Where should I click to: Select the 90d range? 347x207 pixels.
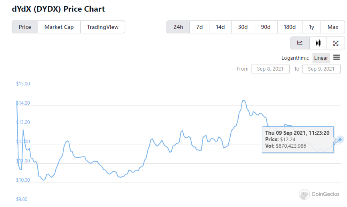[x=266, y=27]
